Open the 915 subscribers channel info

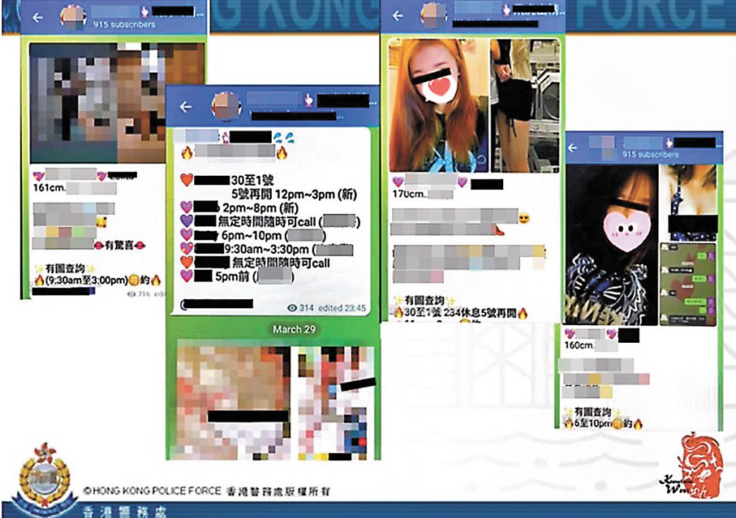(x=124, y=24)
